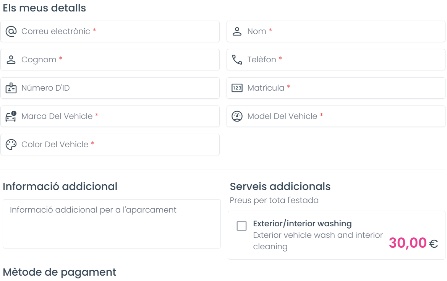
Task: Click the person icon beside Cognom
Action: coord(11,60)
